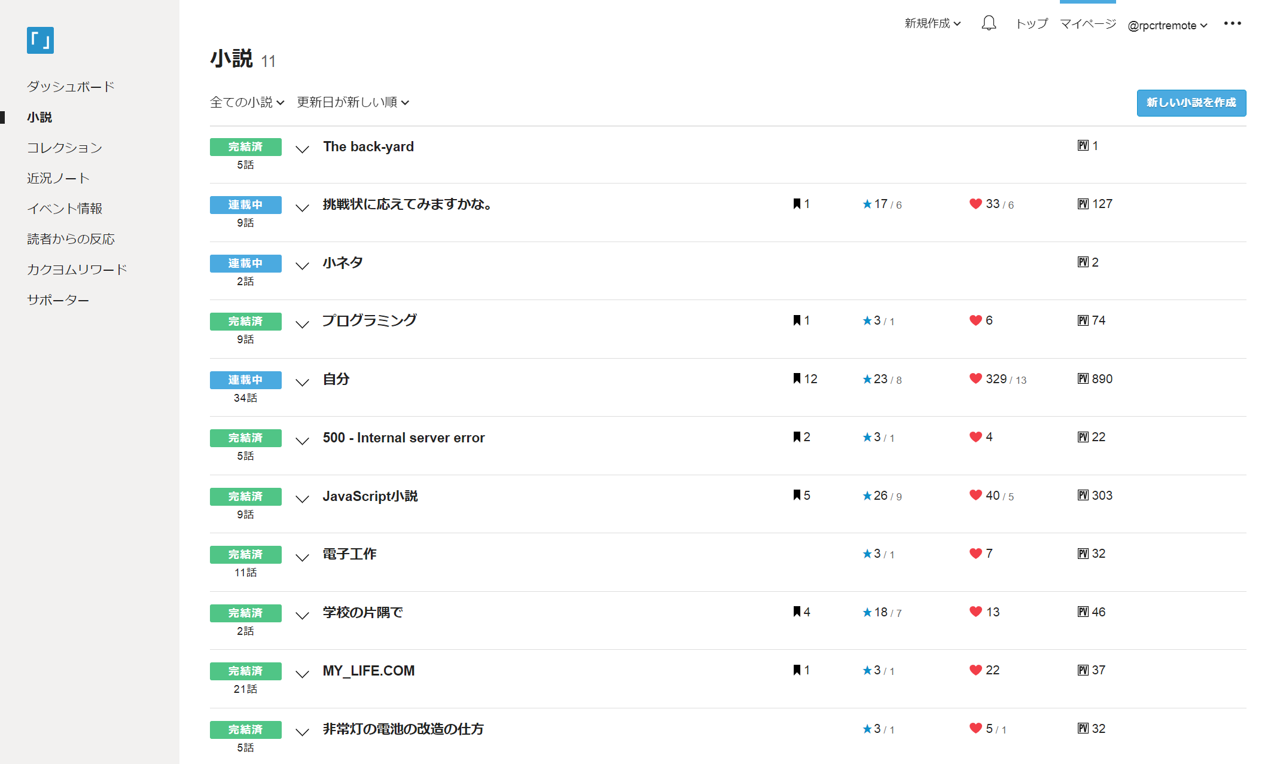
Task: Click star rating for JavaScript小説
Action: [882, 496]
